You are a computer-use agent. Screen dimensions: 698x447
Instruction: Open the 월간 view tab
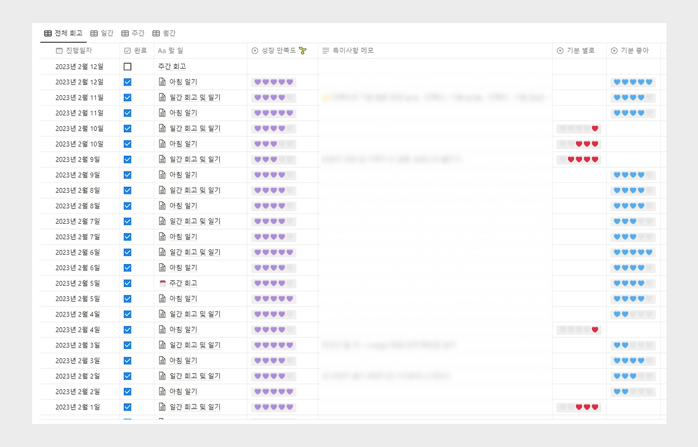[x=164, y=33]
